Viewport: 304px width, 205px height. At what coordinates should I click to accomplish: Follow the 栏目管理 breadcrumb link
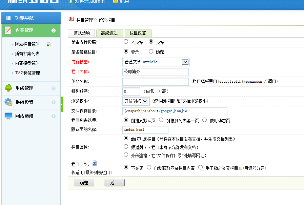84,20
